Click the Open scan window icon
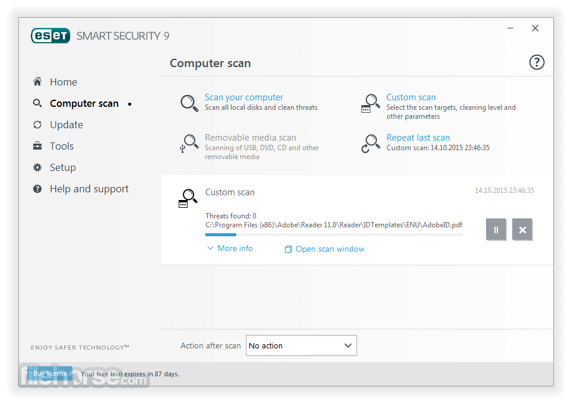The image size is (571, 406). [288, 249]
